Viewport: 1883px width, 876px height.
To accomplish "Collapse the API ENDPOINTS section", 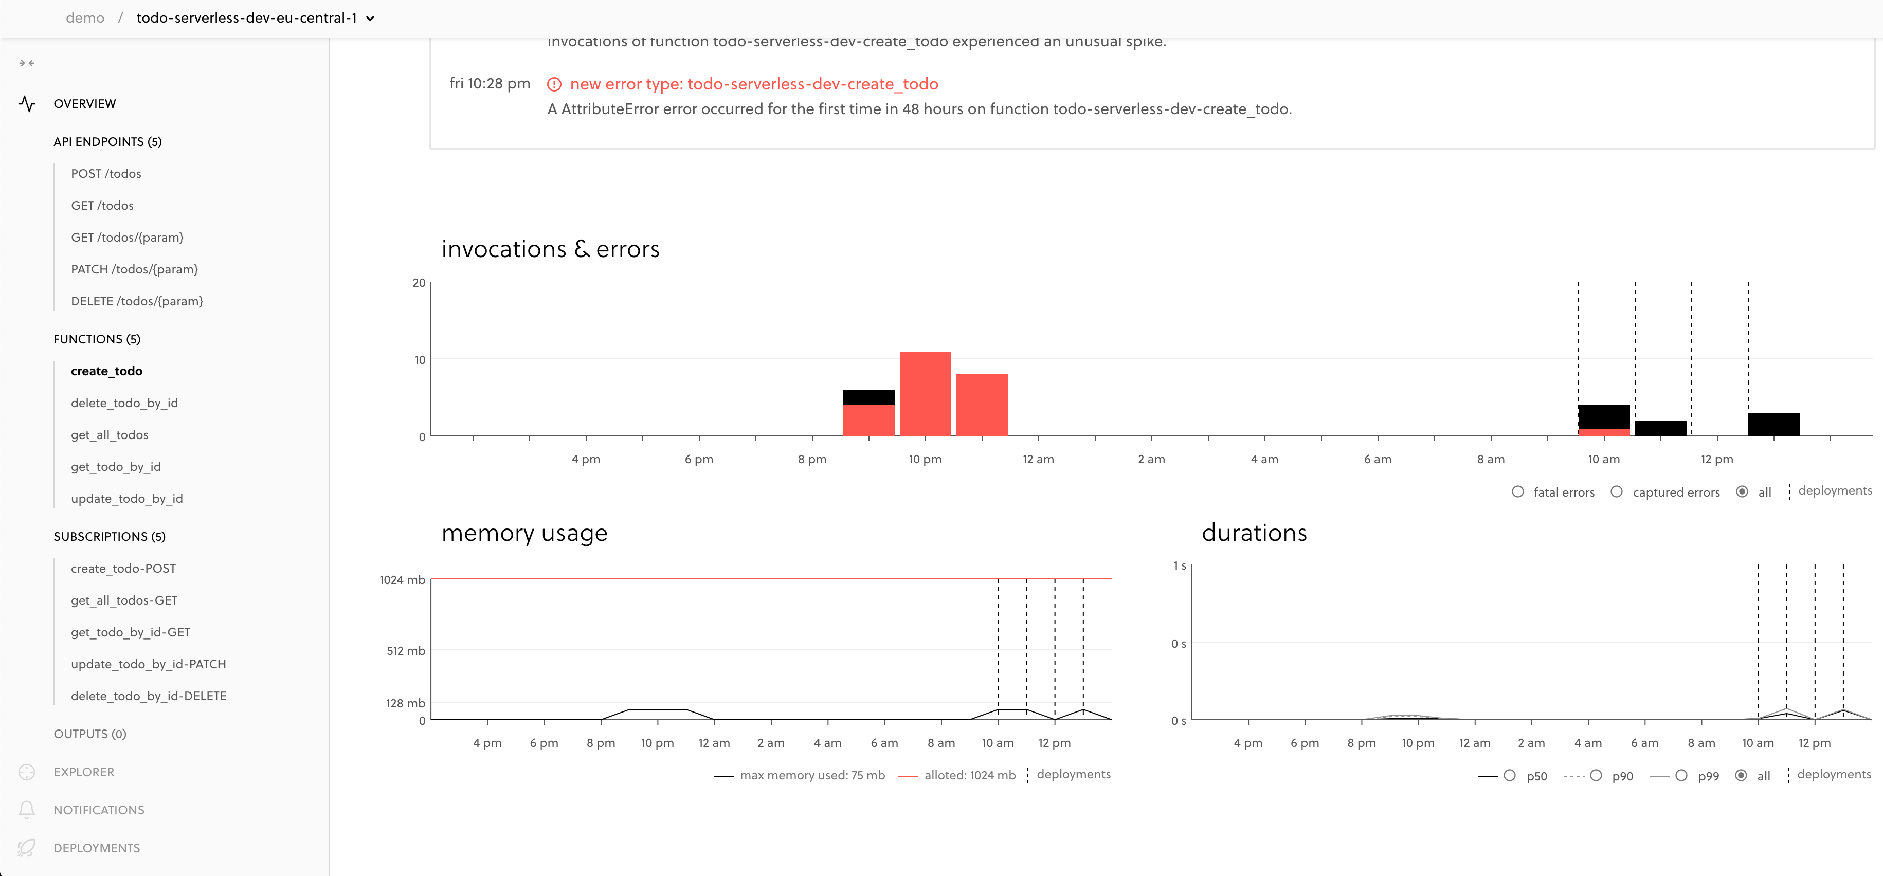I will pos(107,142).
